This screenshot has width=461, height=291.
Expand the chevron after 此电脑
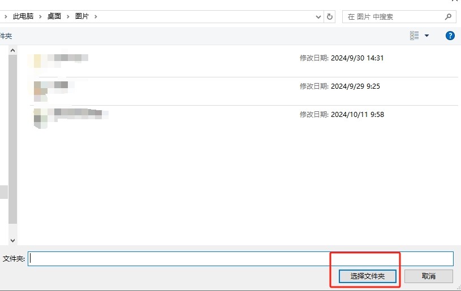point(39,16)
